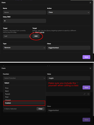Choose Custom from the function list
The height and width of the screenshot is (125, 94).
coord(24,103)
